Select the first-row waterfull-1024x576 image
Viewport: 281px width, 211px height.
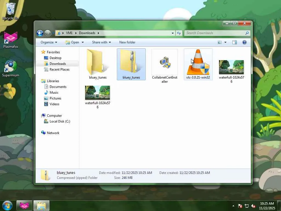pyautogui.click(x=231, y=71)
